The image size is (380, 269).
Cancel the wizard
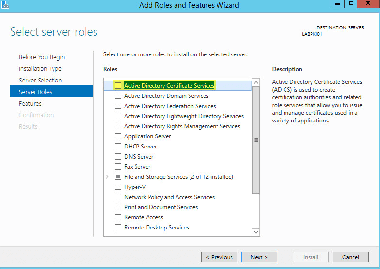[351, 257]
